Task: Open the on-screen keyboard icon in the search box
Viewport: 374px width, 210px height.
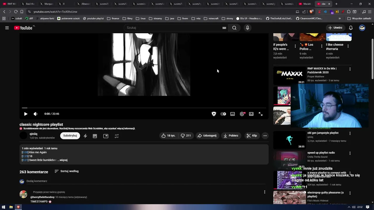Action: click(224, 28)
